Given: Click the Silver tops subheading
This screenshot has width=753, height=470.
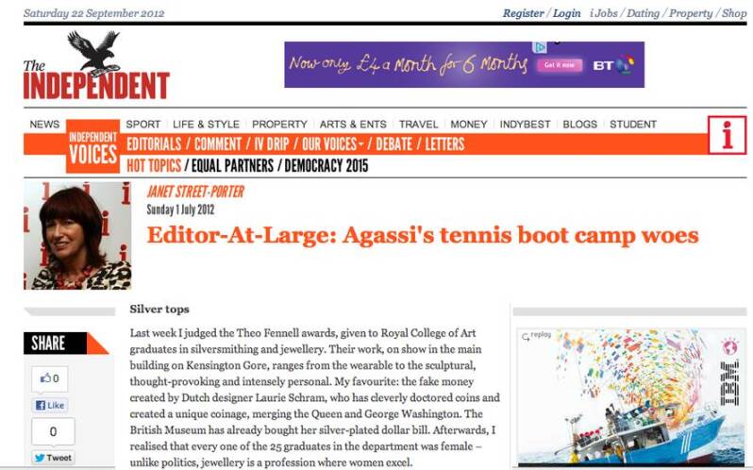Looking at the screenshot, I should tap(159, 310).
